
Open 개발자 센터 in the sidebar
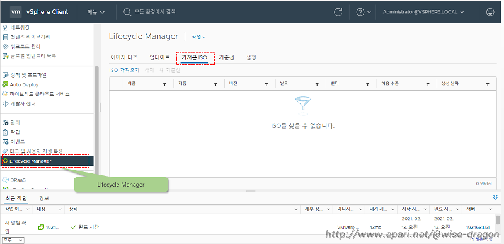[x=23, y=103]
